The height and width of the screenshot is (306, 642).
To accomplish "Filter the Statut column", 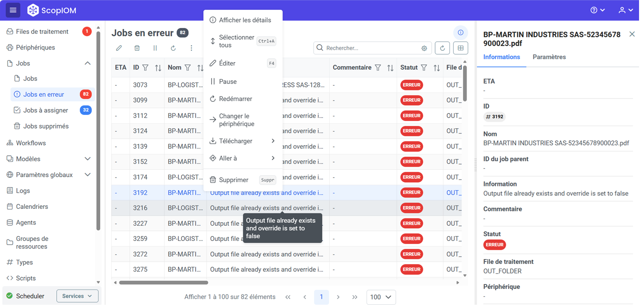I will (424, 68).
